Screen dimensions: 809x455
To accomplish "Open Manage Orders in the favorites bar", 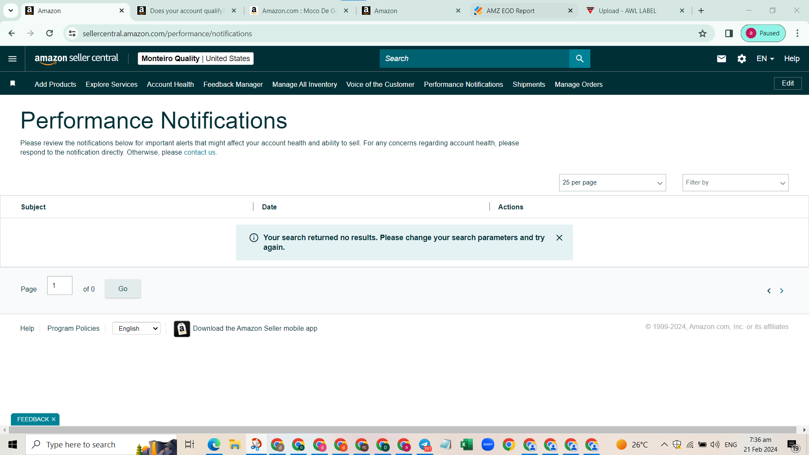I will click(579, 84).
